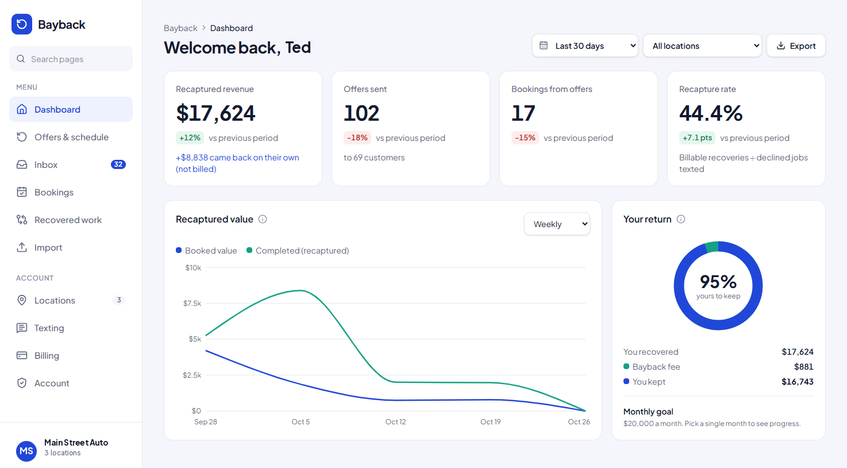Image resolution: width=847 pixels, height=468 pixels.
Task: Click the 102 offers sent value
Action: 361,113
